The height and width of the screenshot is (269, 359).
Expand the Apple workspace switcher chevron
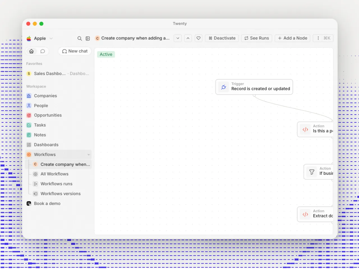(51, 38)
